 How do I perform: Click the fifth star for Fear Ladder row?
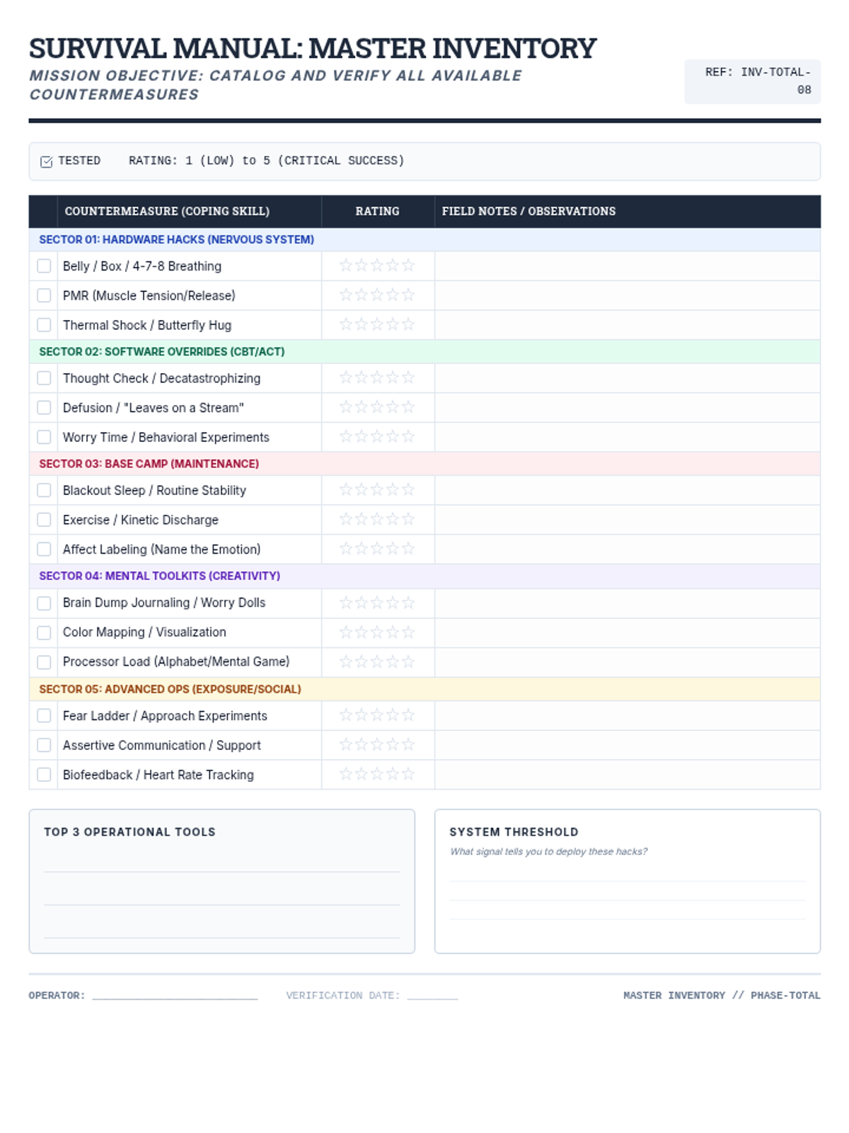[x=408, y=715]
